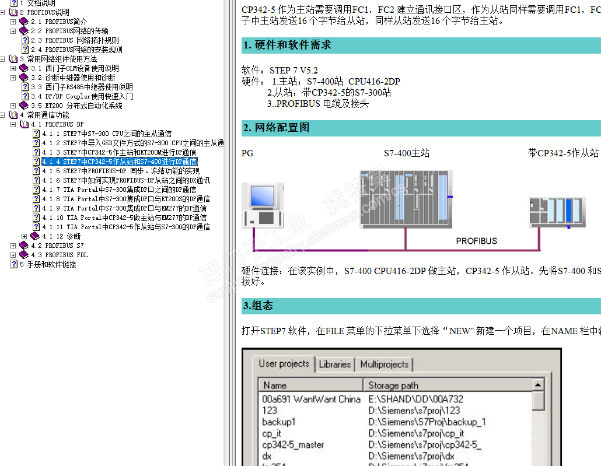This screenshot has width=601, height=466.
Task: Select '5 手册和软件链接' in the contents tree
Action: (x=48, y=264)
